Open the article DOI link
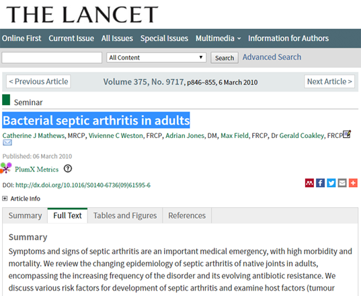Image resolution: width=361 pixels, height=296 pixels. (x=83, y=185)
